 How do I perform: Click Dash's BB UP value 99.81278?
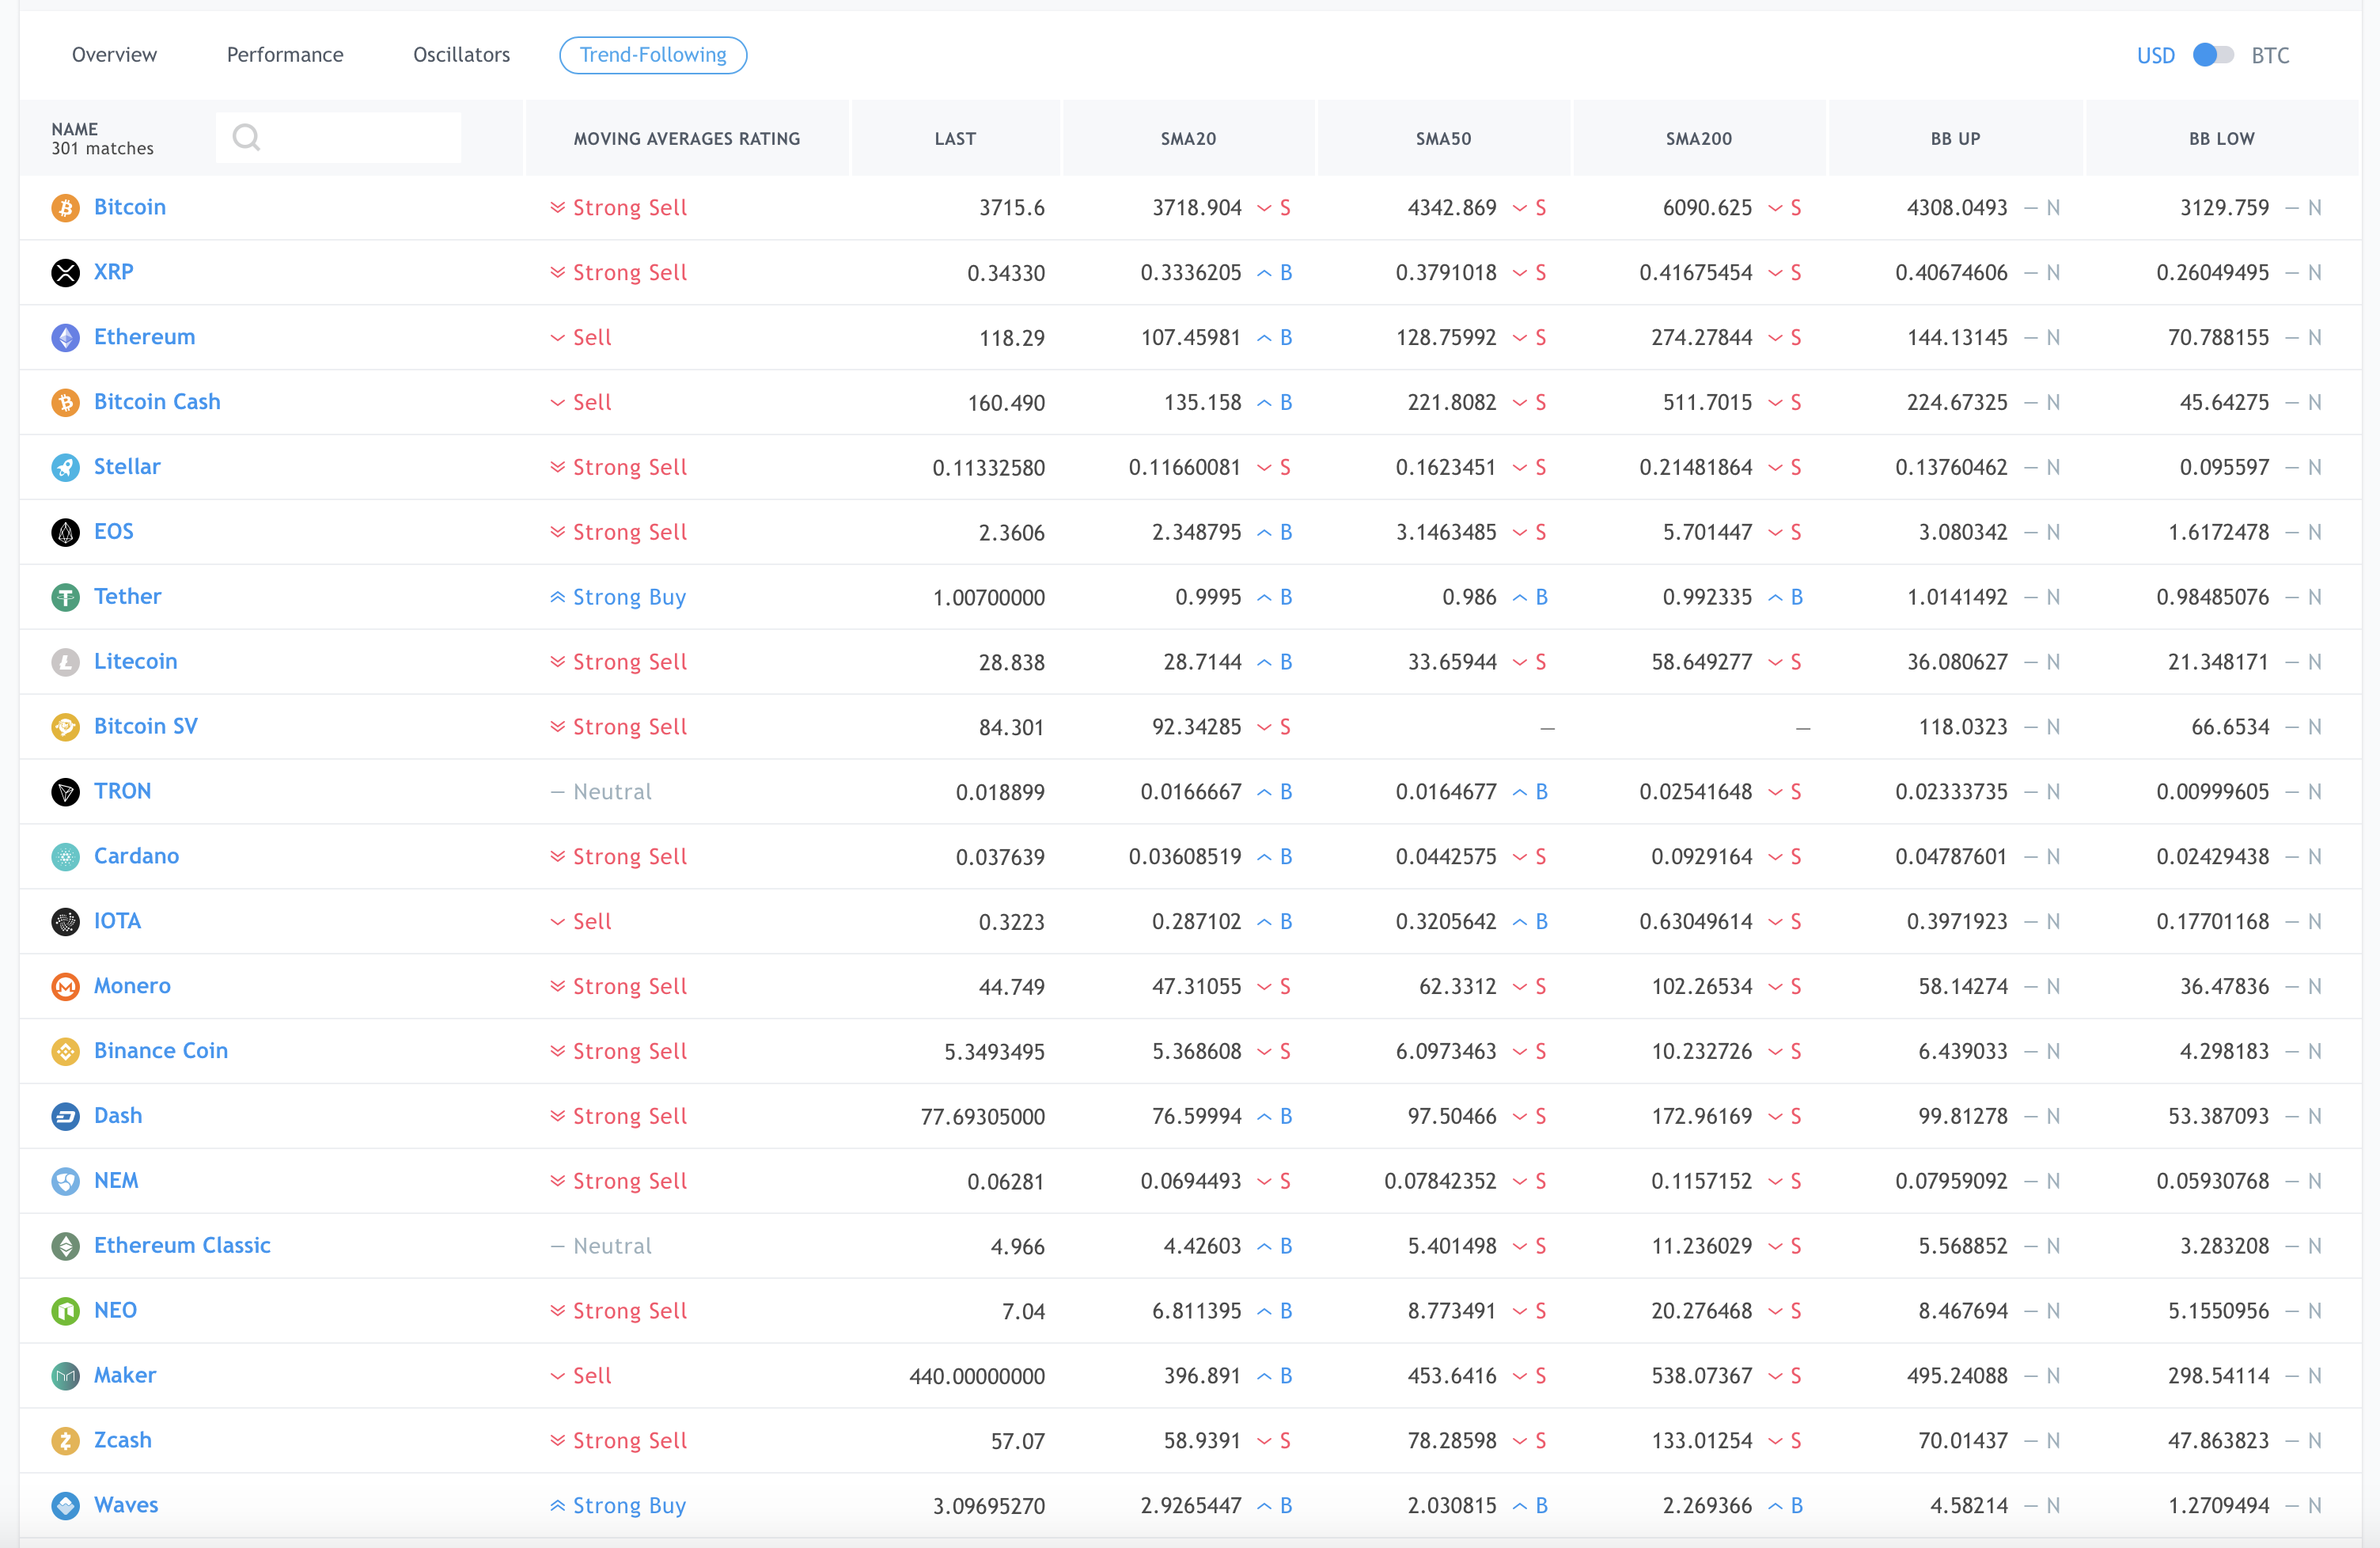point(1962,1117)
